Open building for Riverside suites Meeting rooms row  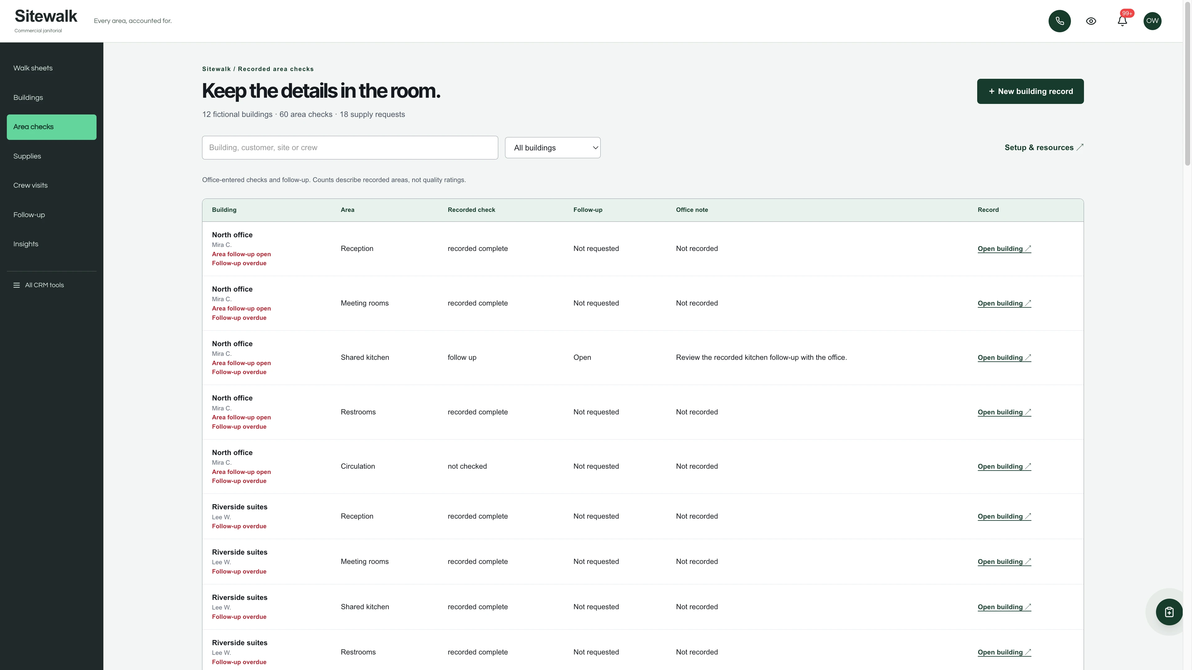click(x=1004, y=562)
